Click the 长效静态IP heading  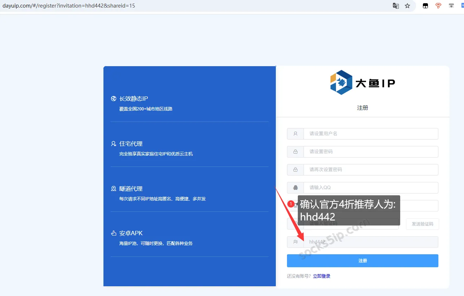134,99
